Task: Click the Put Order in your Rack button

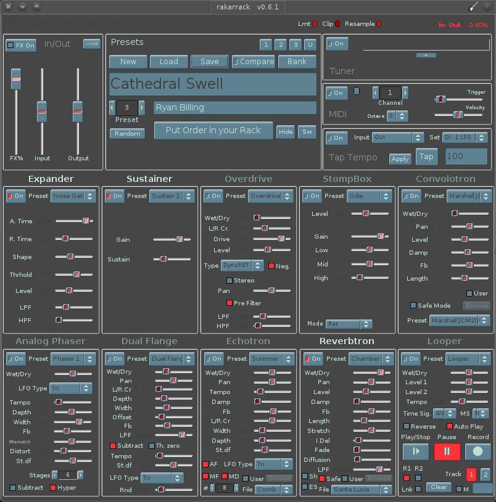Action: (213, 130)
